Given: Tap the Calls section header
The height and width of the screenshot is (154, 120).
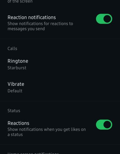Looking at the screenshot, I should 12,48.
